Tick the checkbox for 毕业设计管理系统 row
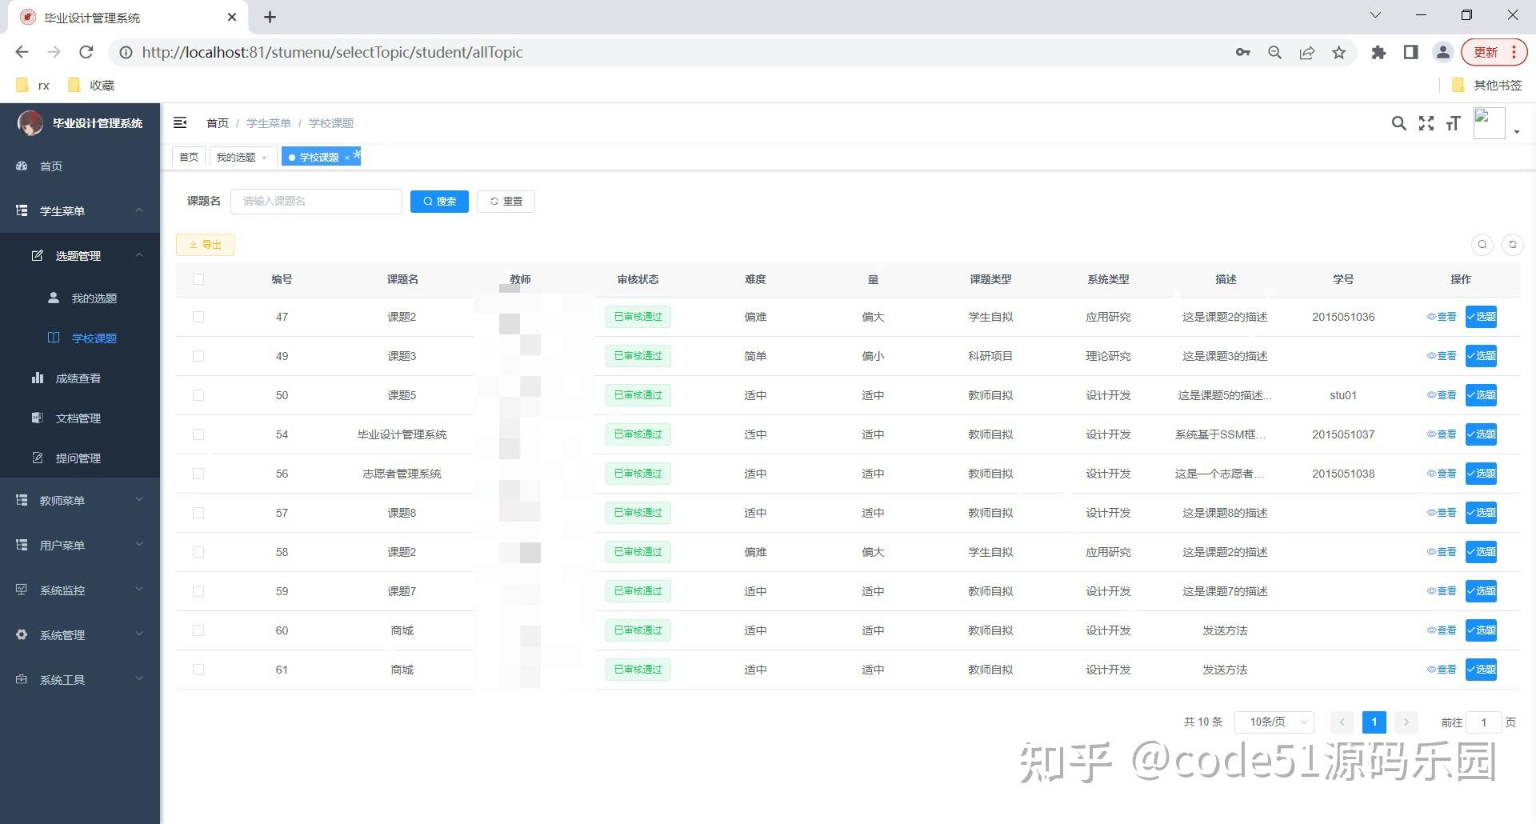 pos(198,434)
